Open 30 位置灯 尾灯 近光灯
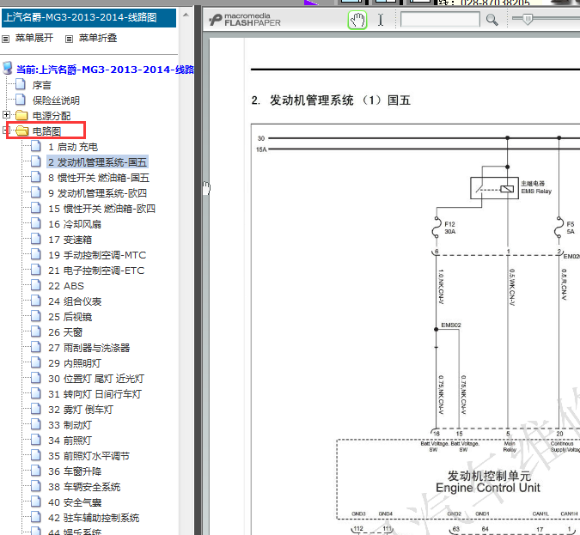 point(95,379)
